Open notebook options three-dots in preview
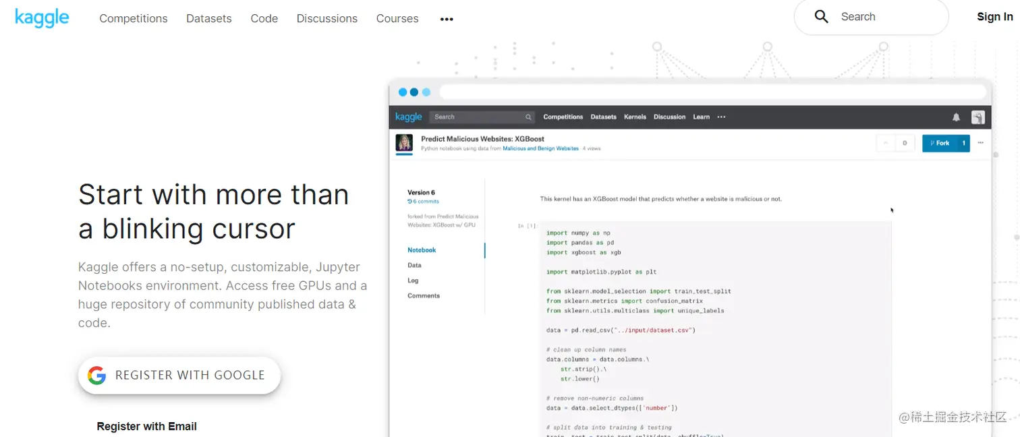Image resolution: width=1020 pixels, height=437 pixels. (x=981, y=143)
